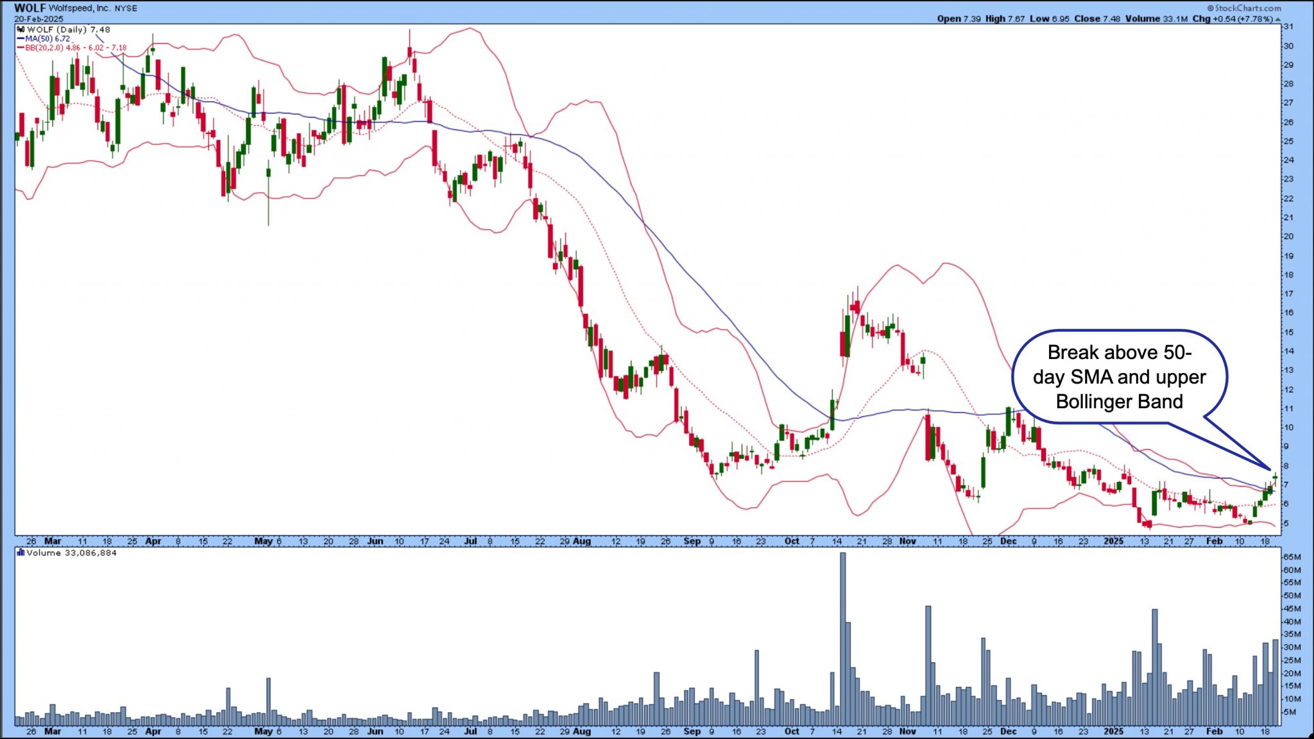Click the Apr label under the volume panel
The image size is (1314, 739).
click(x=153, y=731)
